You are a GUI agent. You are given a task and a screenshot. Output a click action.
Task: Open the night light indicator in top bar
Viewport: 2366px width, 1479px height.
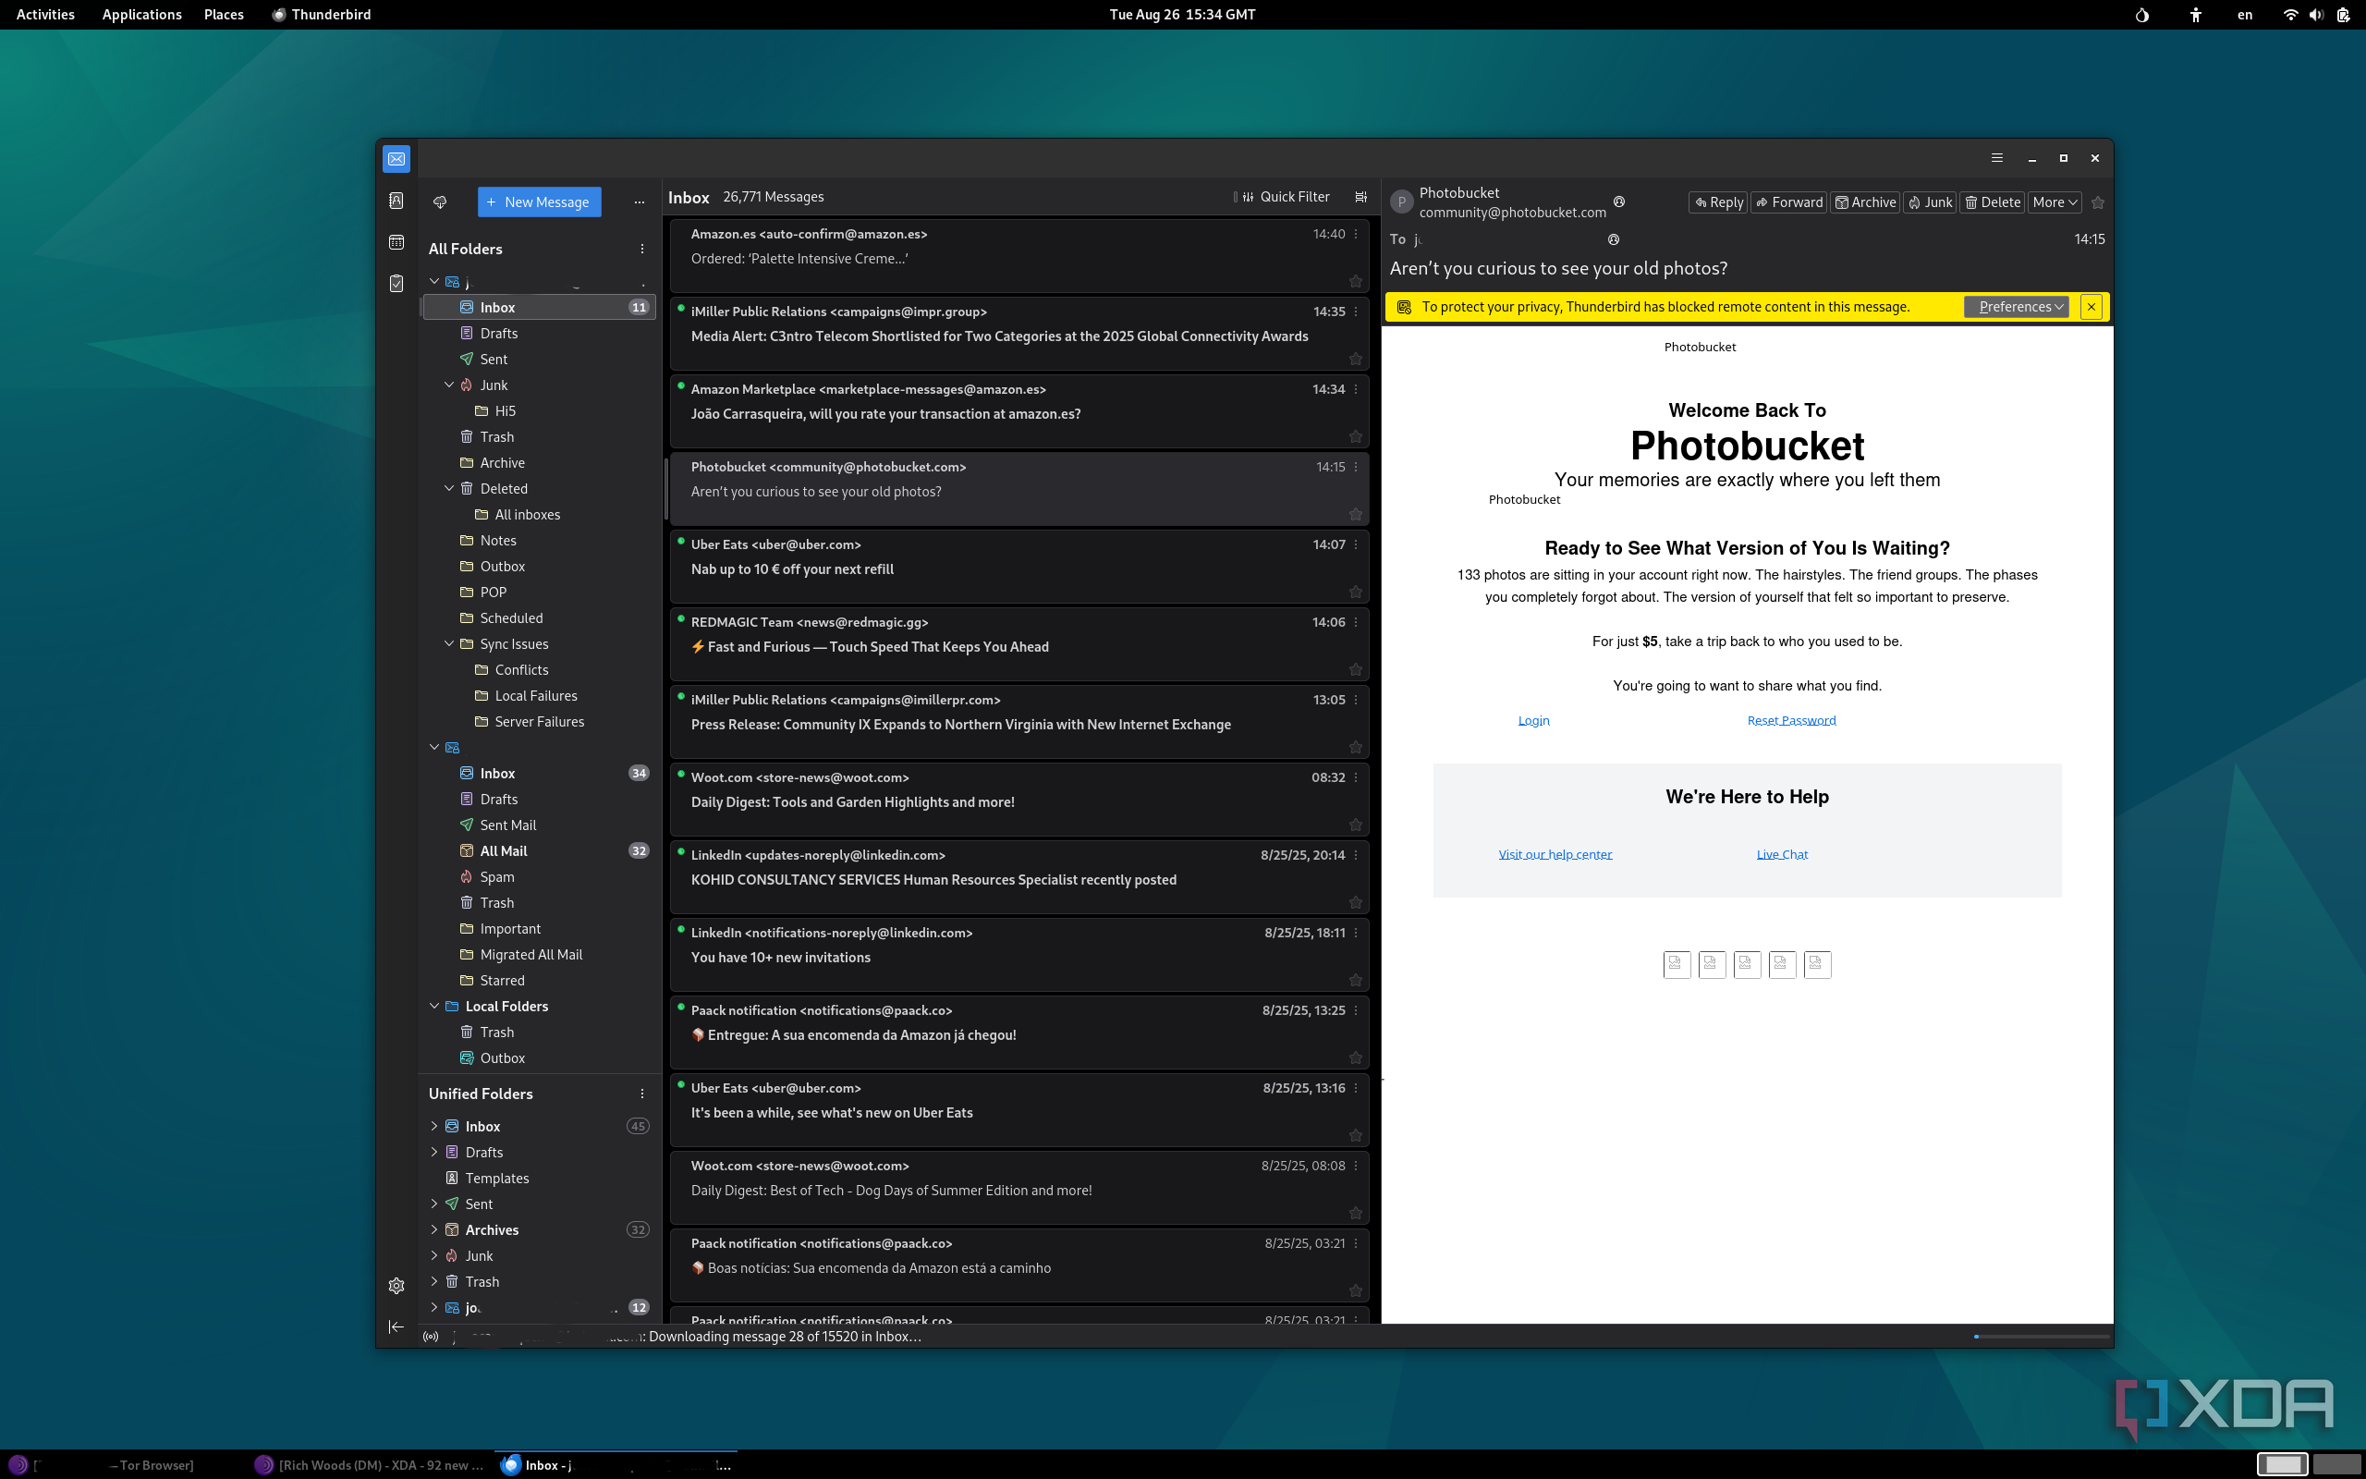(x=2142, y=15)
